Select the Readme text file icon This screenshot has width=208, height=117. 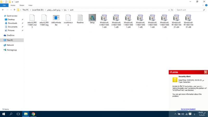click(80, 18)
